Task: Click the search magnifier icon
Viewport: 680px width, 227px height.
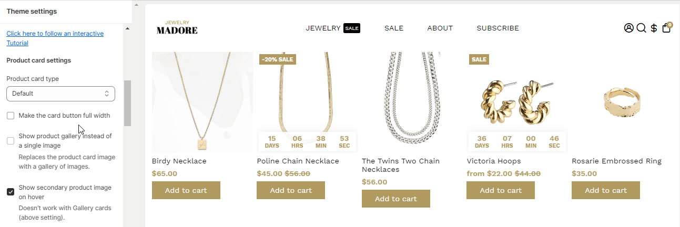Action: (641, 28)
